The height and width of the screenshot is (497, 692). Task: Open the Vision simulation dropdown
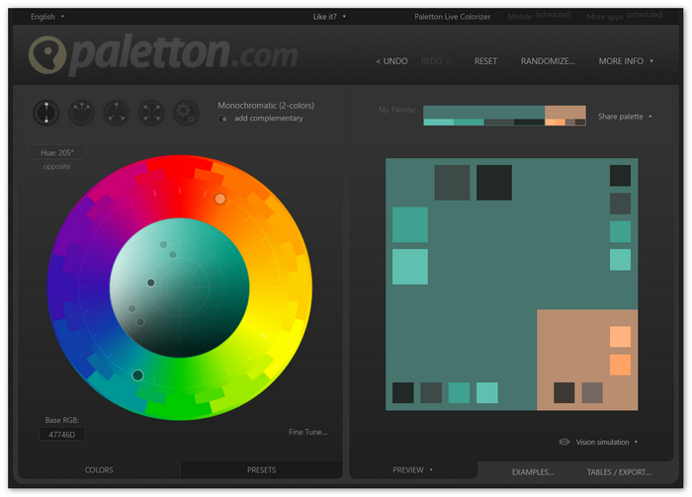[606, 442]
